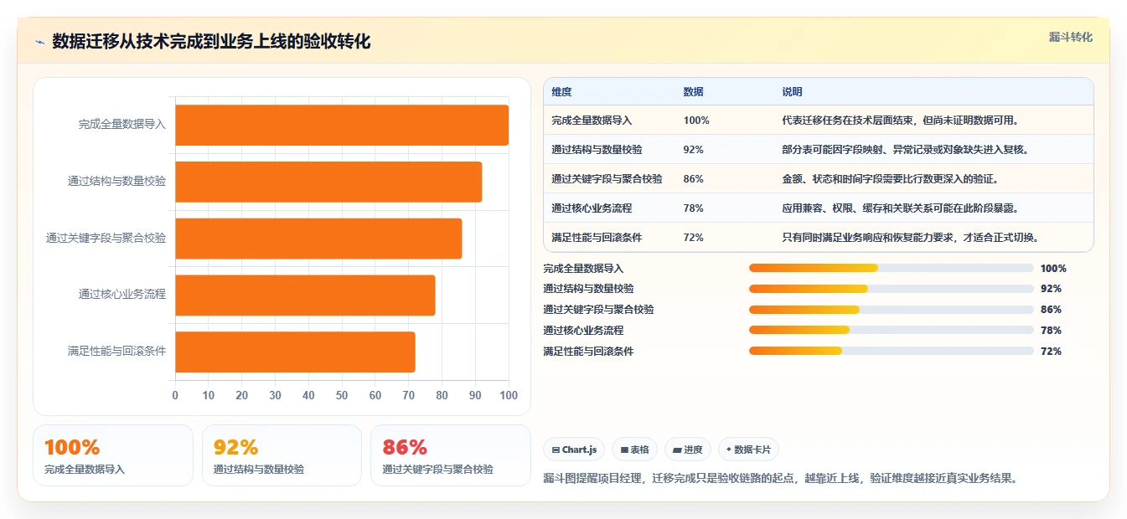The height and width of the screenshot is (519, 1127).
Task: Click the 通过关键字段与聚合校验 chart bar
Action: [318, 239]
